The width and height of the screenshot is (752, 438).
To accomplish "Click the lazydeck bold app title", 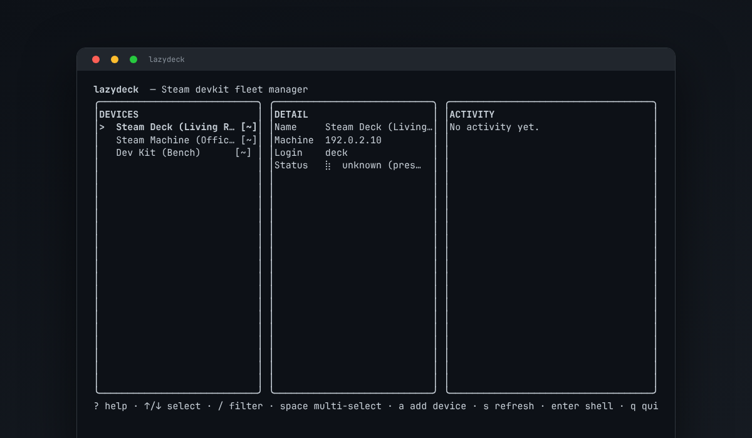I will click(116, 89).
